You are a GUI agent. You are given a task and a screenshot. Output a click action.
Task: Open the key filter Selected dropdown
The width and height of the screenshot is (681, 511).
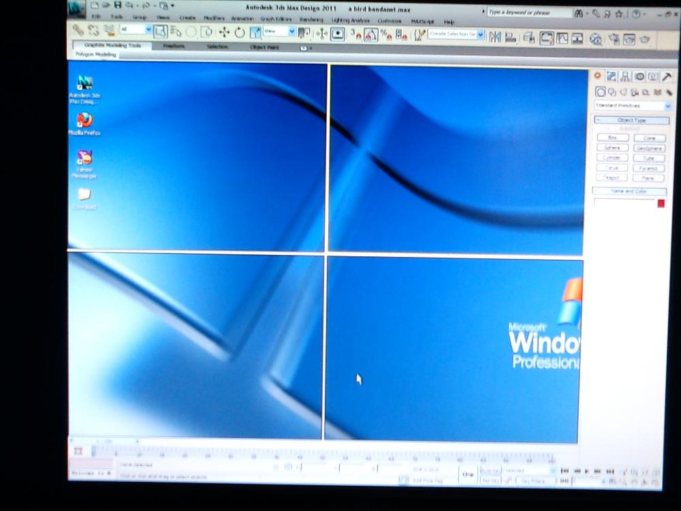coord(530,471)
